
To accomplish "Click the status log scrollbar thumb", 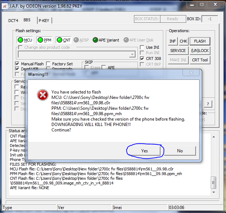I will pyautogui.click(x=213, y=183).
